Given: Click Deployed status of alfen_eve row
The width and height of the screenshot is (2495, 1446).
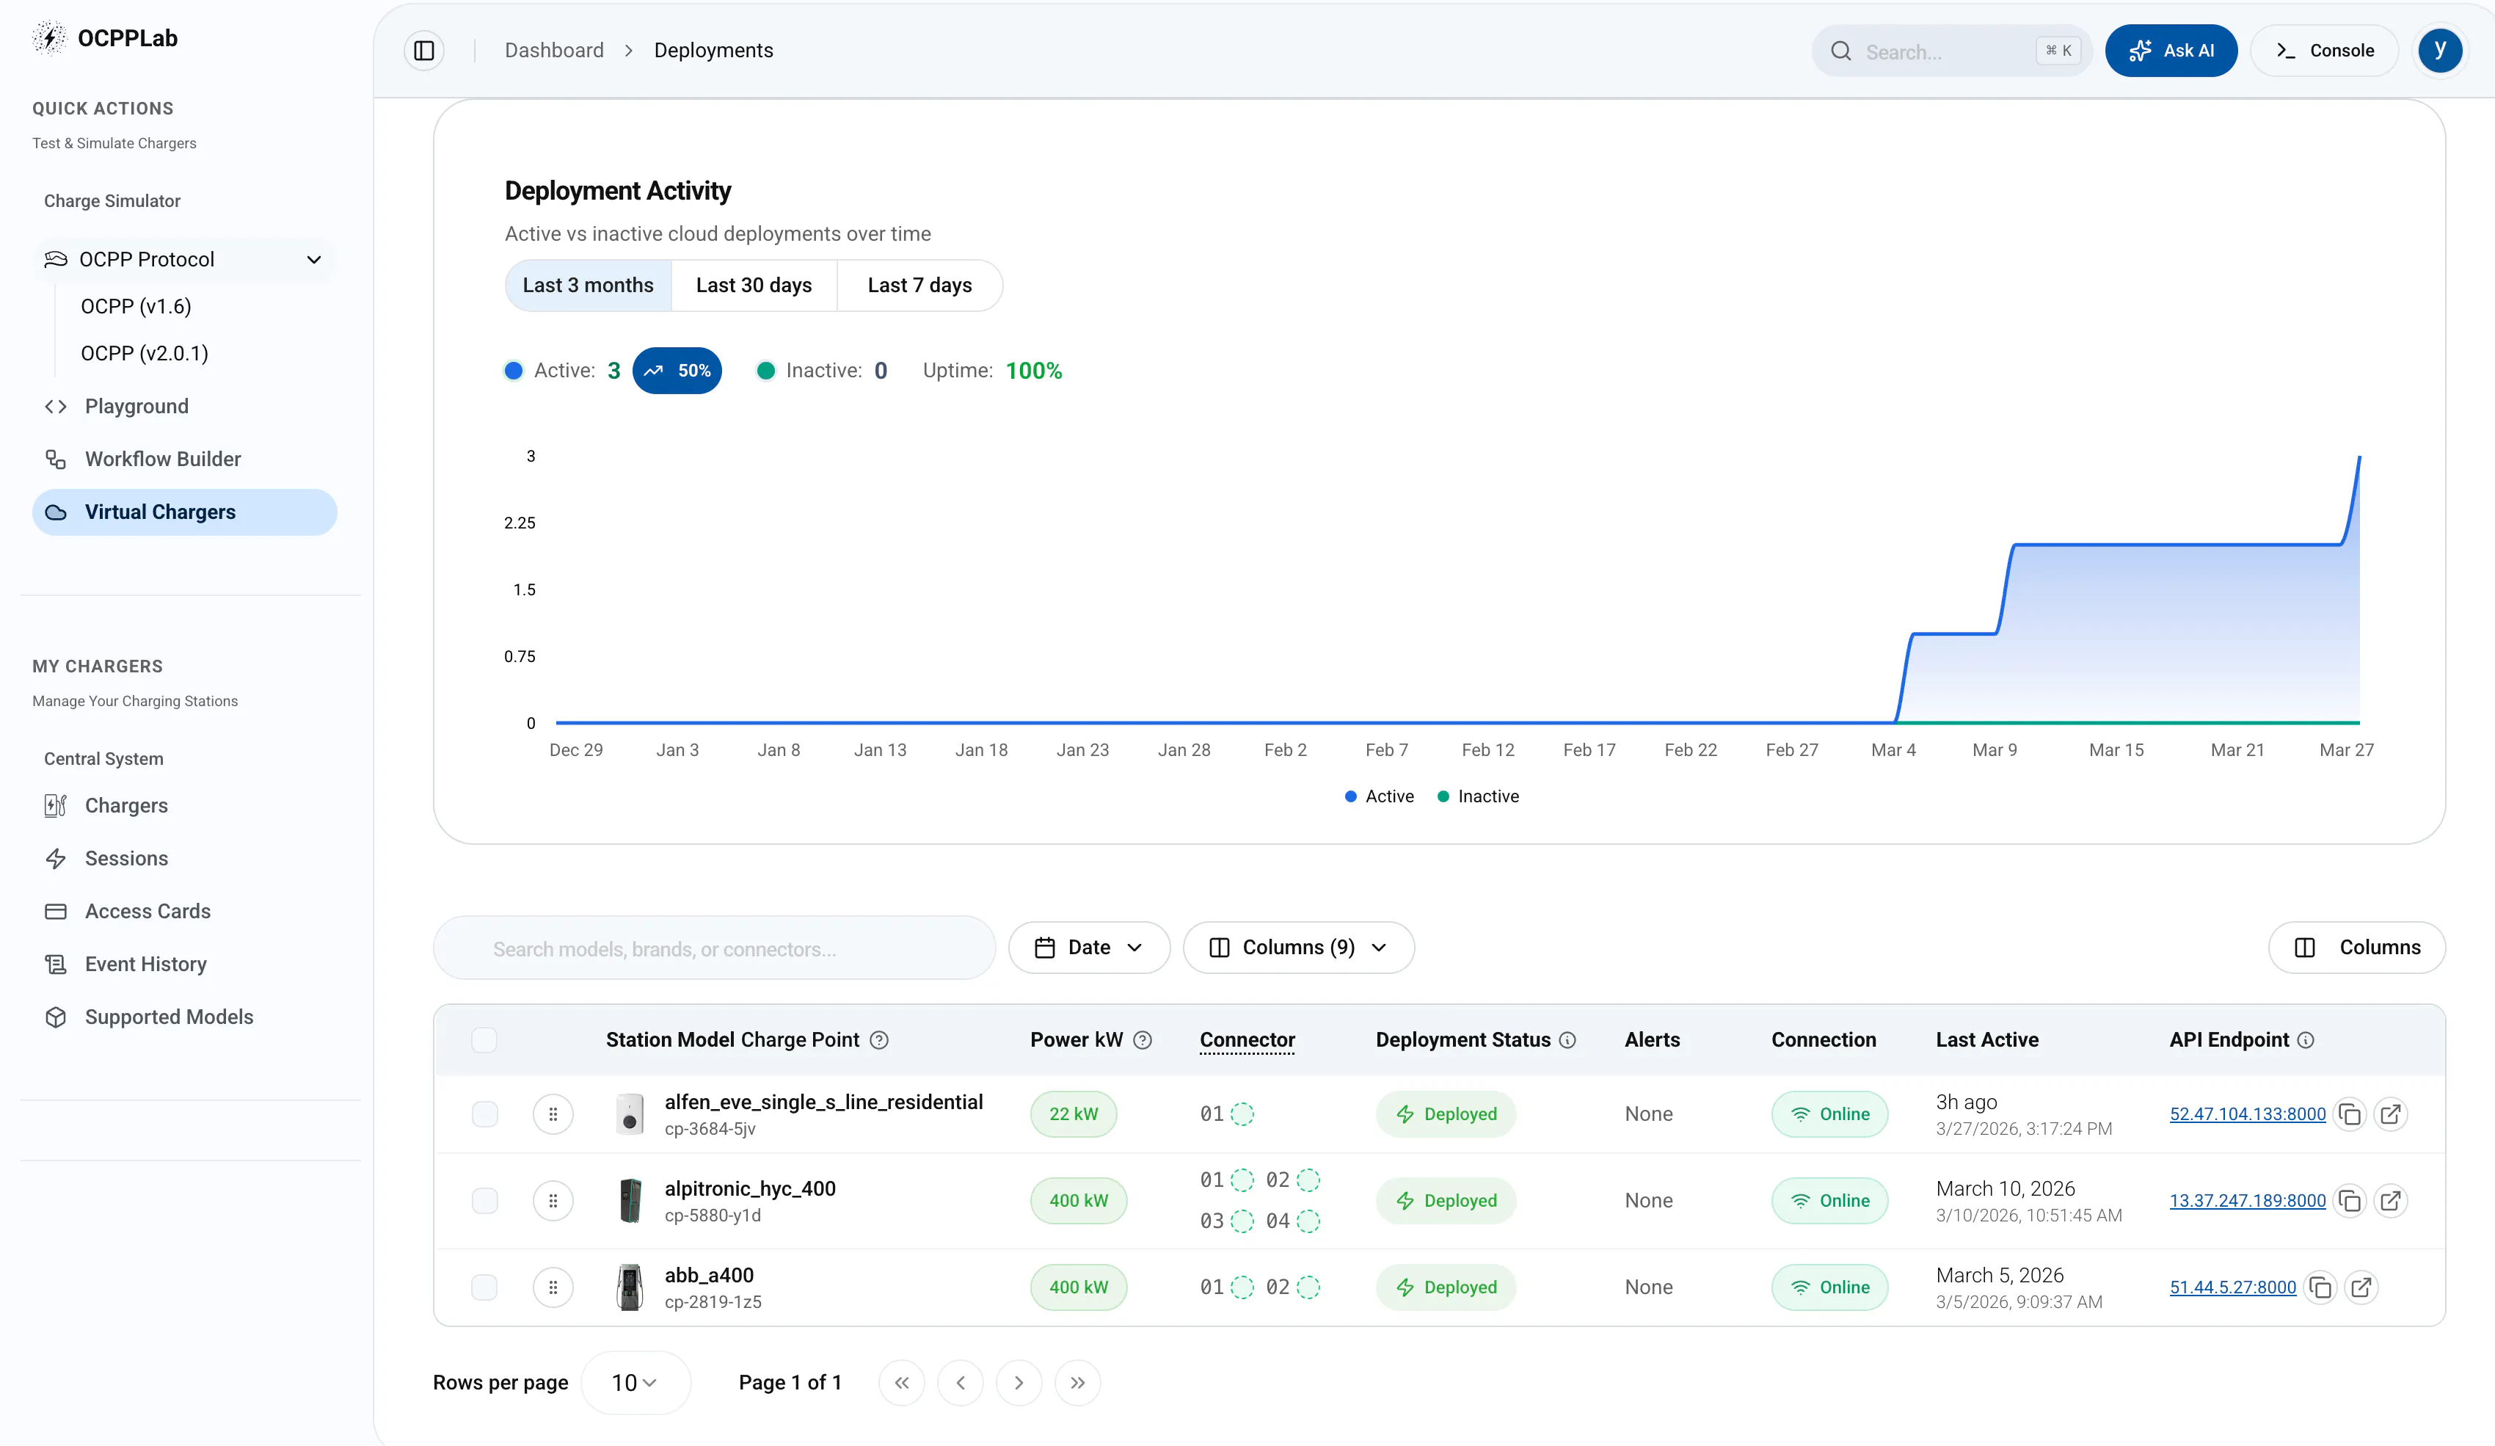Looking at the screenshot, I should coord(1446,1114).
